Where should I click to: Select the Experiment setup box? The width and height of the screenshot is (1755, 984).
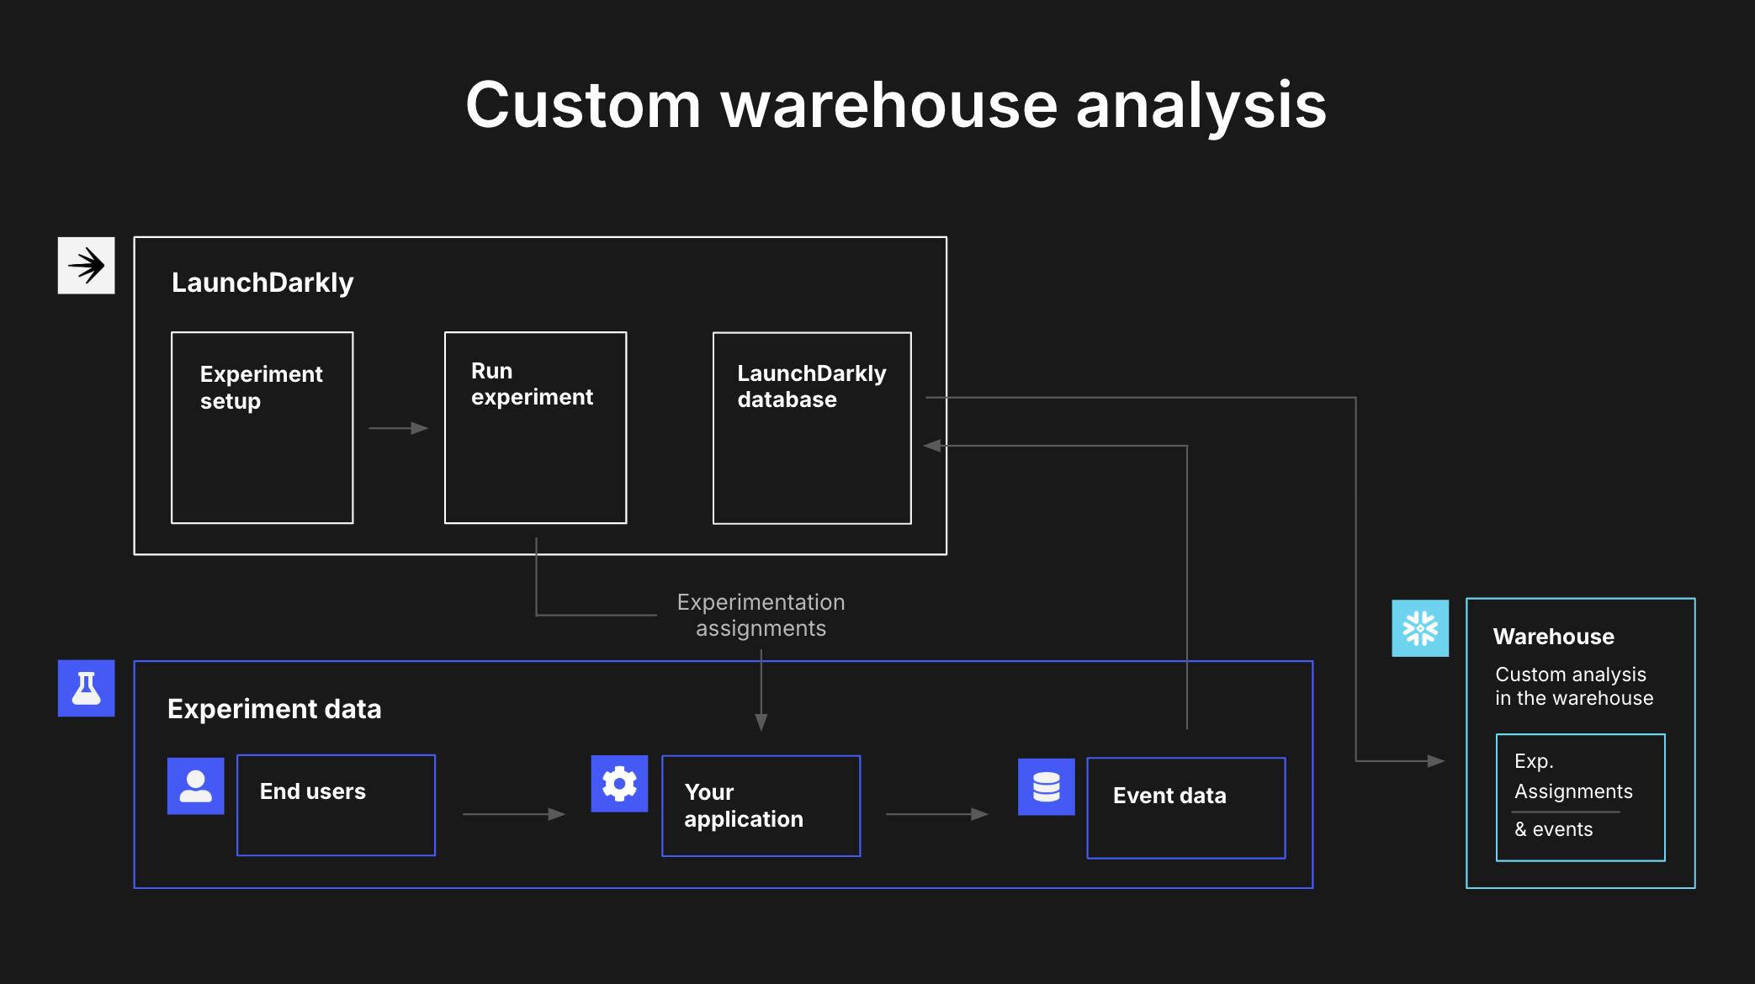[262, 427]
